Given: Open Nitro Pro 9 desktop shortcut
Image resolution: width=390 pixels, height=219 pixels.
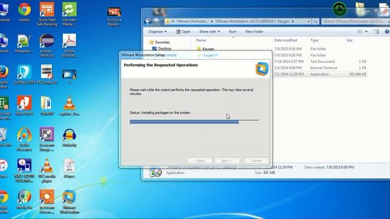Looking at the screenshot, I should (24, 105).
